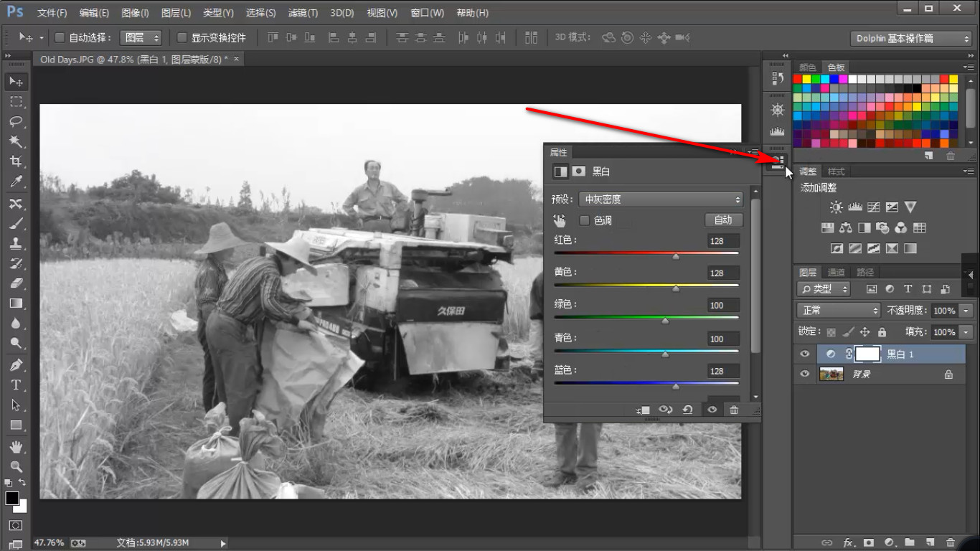Viewport: 980px width, 551px height.
Task: Click the Brightness/Contrast adjustment icon
Action: 837,207
